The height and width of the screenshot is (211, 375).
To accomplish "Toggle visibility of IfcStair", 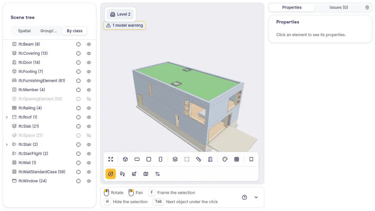I will [x=89, y=145].
